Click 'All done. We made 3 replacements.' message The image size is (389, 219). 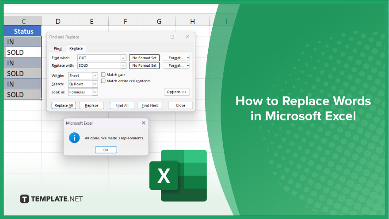[x=114, y=138]
